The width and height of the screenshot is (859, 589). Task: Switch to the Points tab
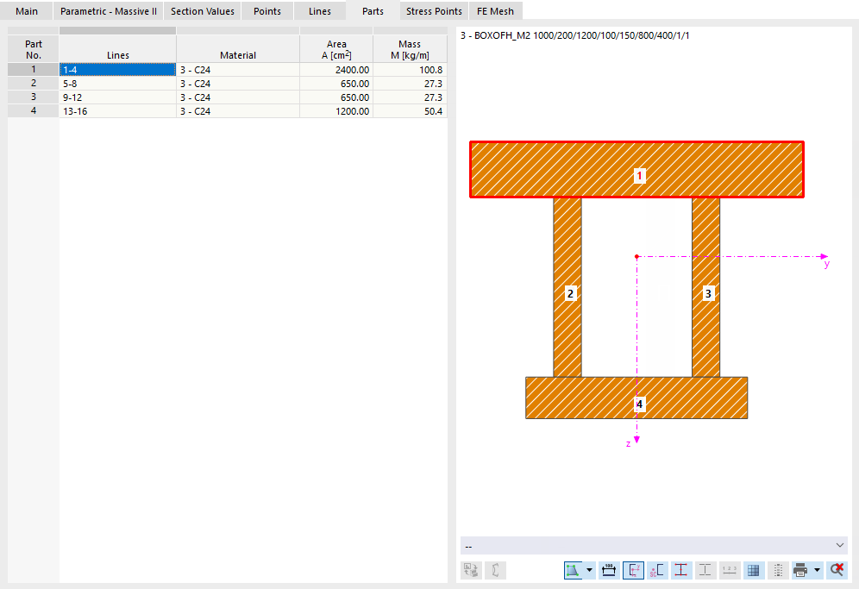point(266,11)
